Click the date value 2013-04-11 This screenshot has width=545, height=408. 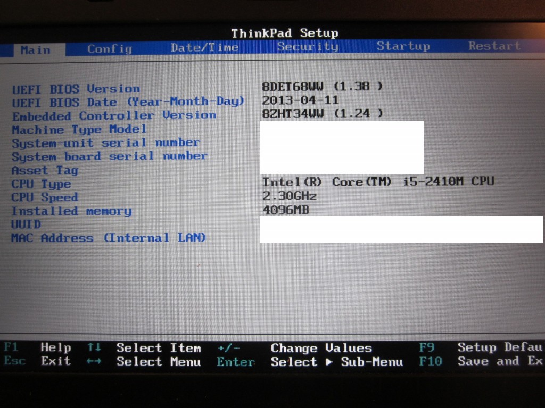coord(300,100)
